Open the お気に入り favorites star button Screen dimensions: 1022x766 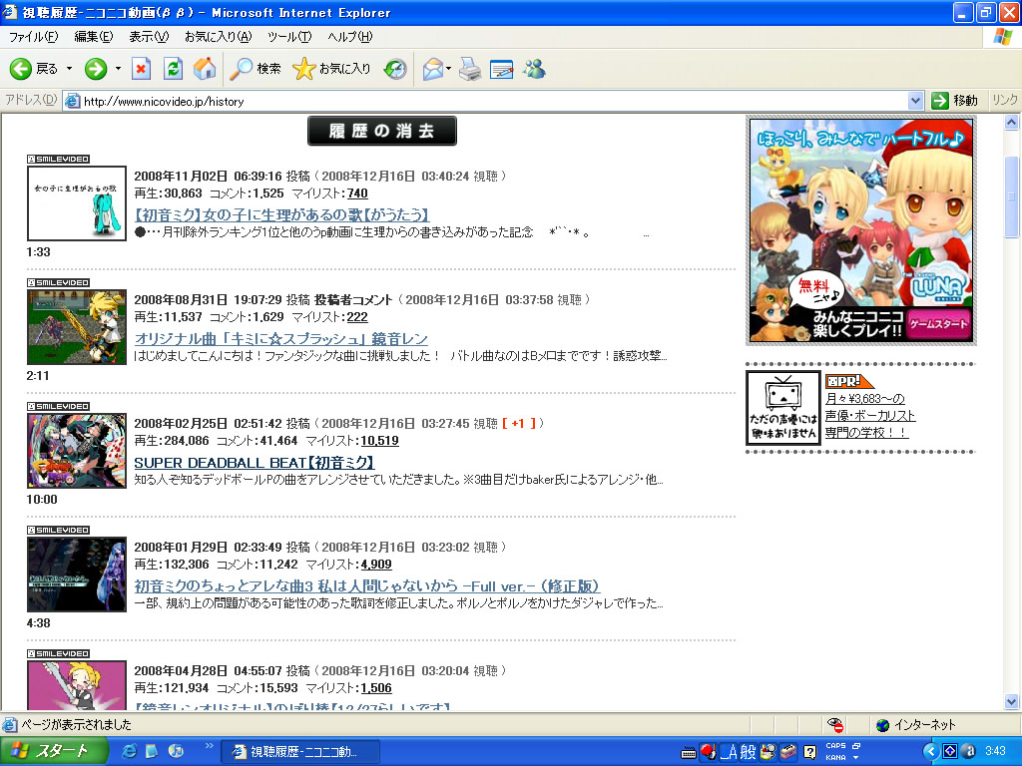click(x=331, y=69)
